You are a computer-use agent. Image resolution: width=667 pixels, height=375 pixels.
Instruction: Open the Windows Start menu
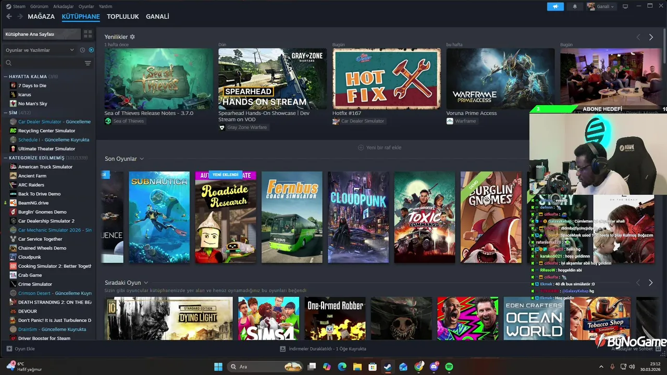pos(218,367)
